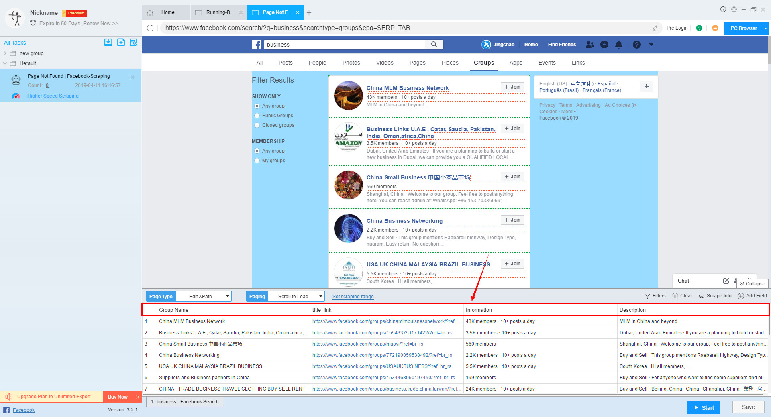Select Any group under Show Only

[x=257, y=106]
